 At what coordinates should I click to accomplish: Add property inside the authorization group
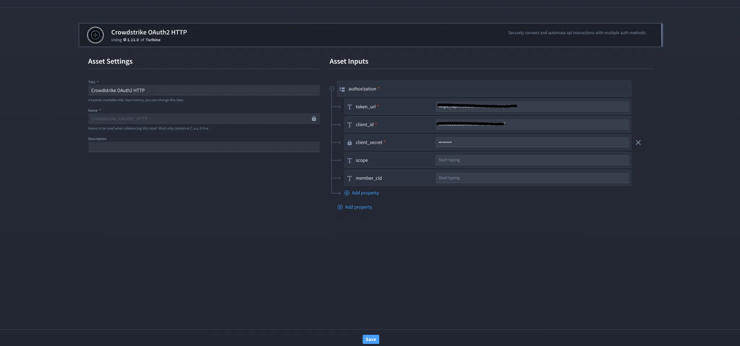[362, 193]
